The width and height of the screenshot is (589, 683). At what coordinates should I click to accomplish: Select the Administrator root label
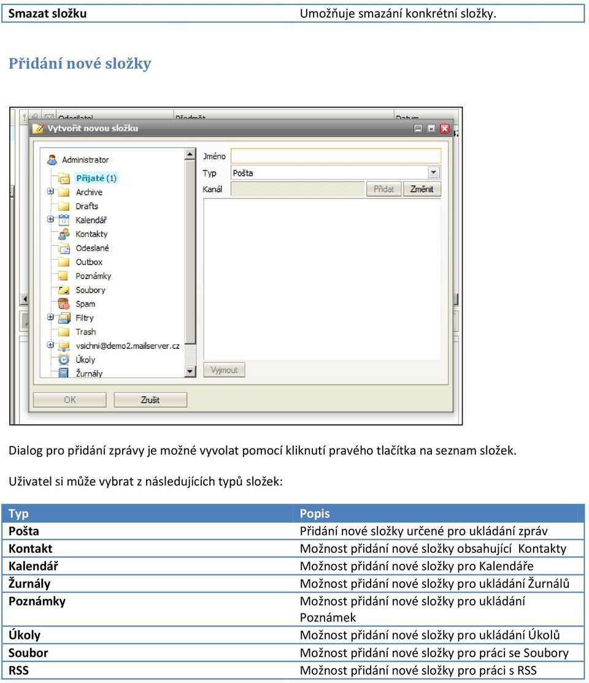tap(85, 160)
